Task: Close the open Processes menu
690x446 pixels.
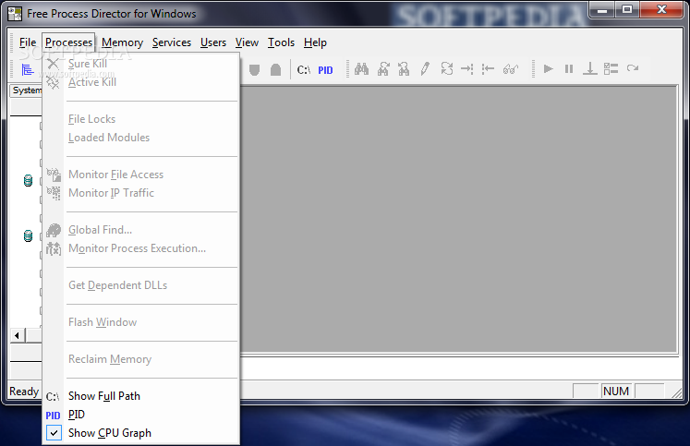Action: coord(68,42)
